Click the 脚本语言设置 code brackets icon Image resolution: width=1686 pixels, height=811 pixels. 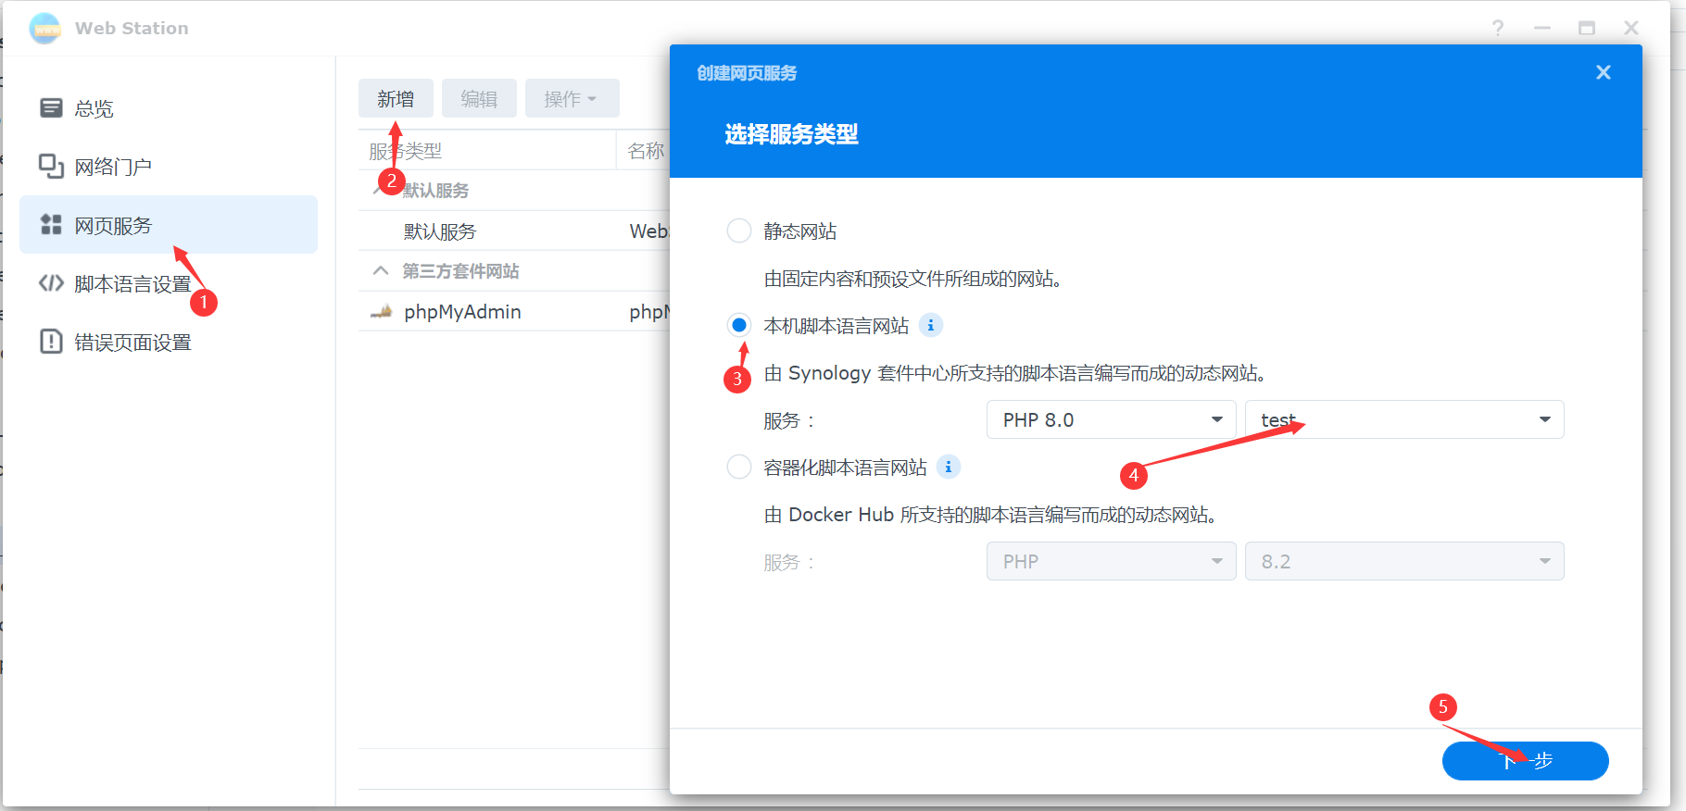51,283
